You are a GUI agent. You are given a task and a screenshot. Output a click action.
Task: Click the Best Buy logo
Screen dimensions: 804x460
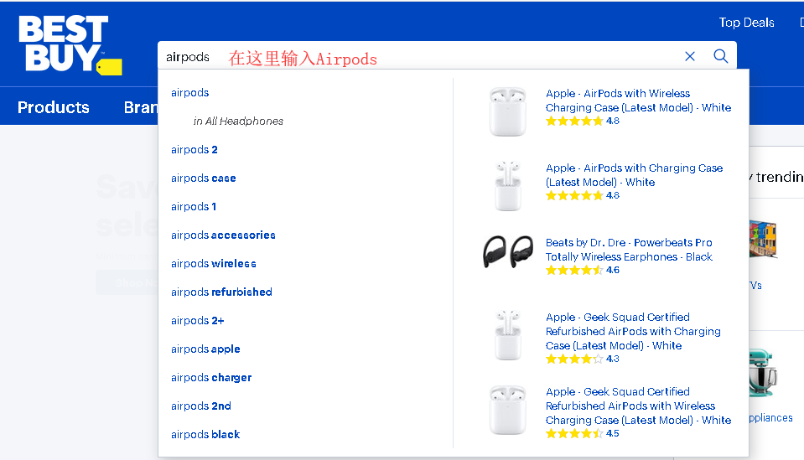[70, 45]
